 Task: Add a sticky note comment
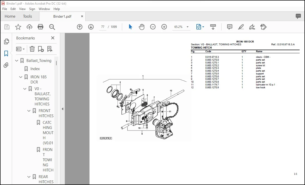[230, 27]
